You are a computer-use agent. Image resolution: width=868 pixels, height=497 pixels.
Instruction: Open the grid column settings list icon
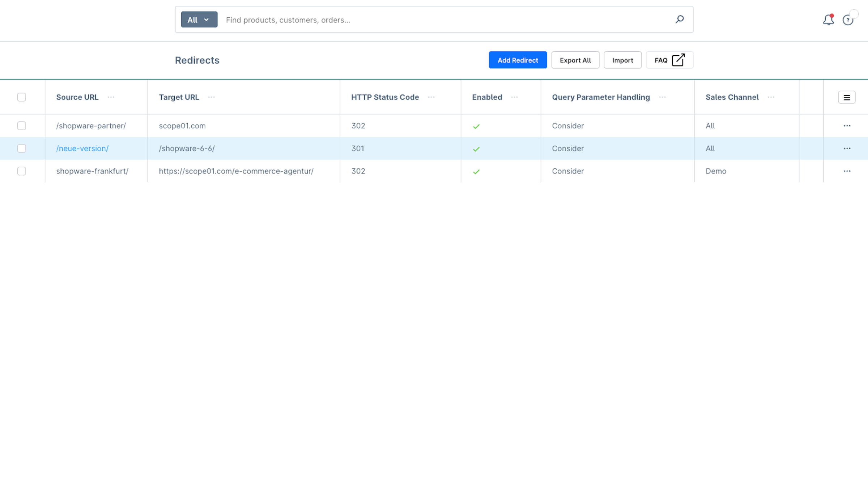point(847,97)
